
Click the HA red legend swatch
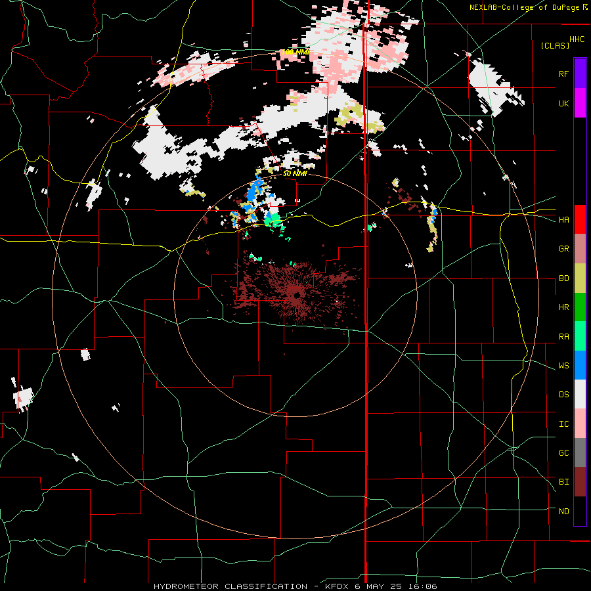[x=580, y=219]
